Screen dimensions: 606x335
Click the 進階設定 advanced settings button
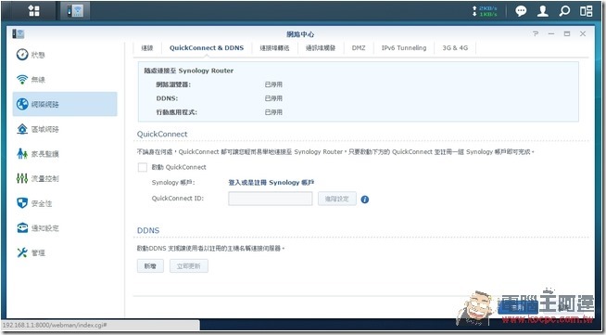337,199
